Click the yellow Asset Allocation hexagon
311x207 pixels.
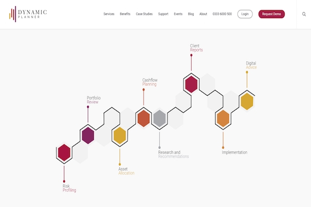(x=120, y=135)
